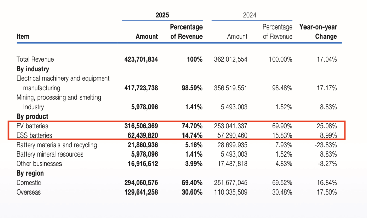Select the Electrical machinery and equipment label
This screenshot has width=367, height=218.
63,78
